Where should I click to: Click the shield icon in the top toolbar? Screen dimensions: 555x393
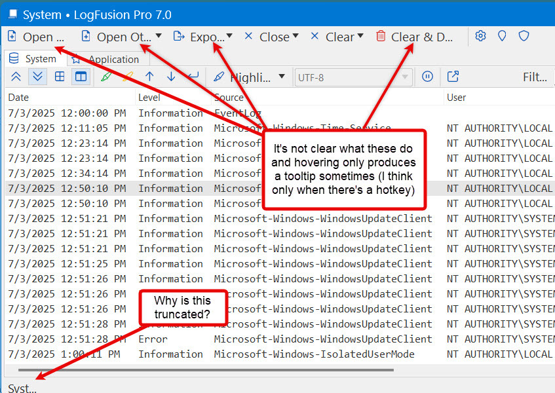click(524, 36)
